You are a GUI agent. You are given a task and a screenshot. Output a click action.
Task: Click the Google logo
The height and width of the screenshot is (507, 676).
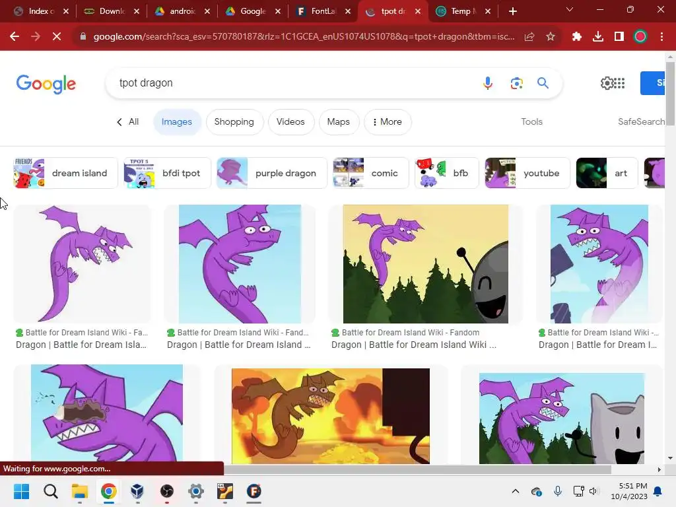pos(46,84)
